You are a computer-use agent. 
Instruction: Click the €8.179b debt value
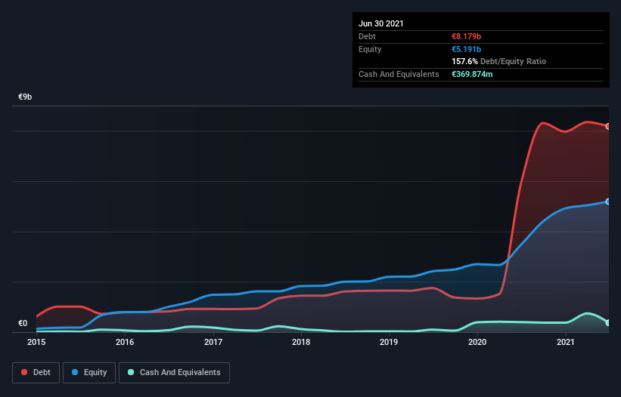pos(466,36)
